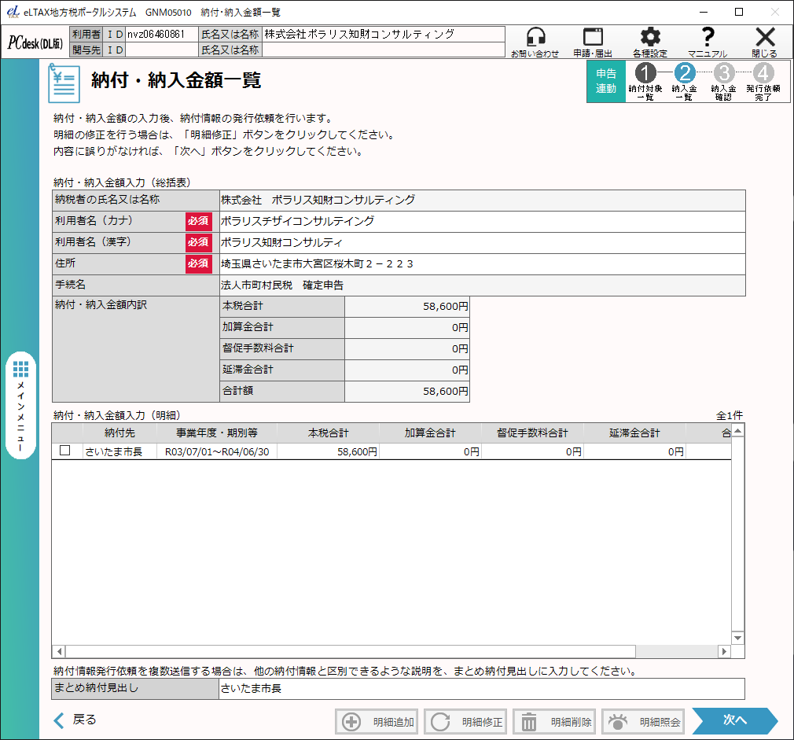Edit the 利用者名（漢字） field
This screenshot has height=740, width=794.
482,243
